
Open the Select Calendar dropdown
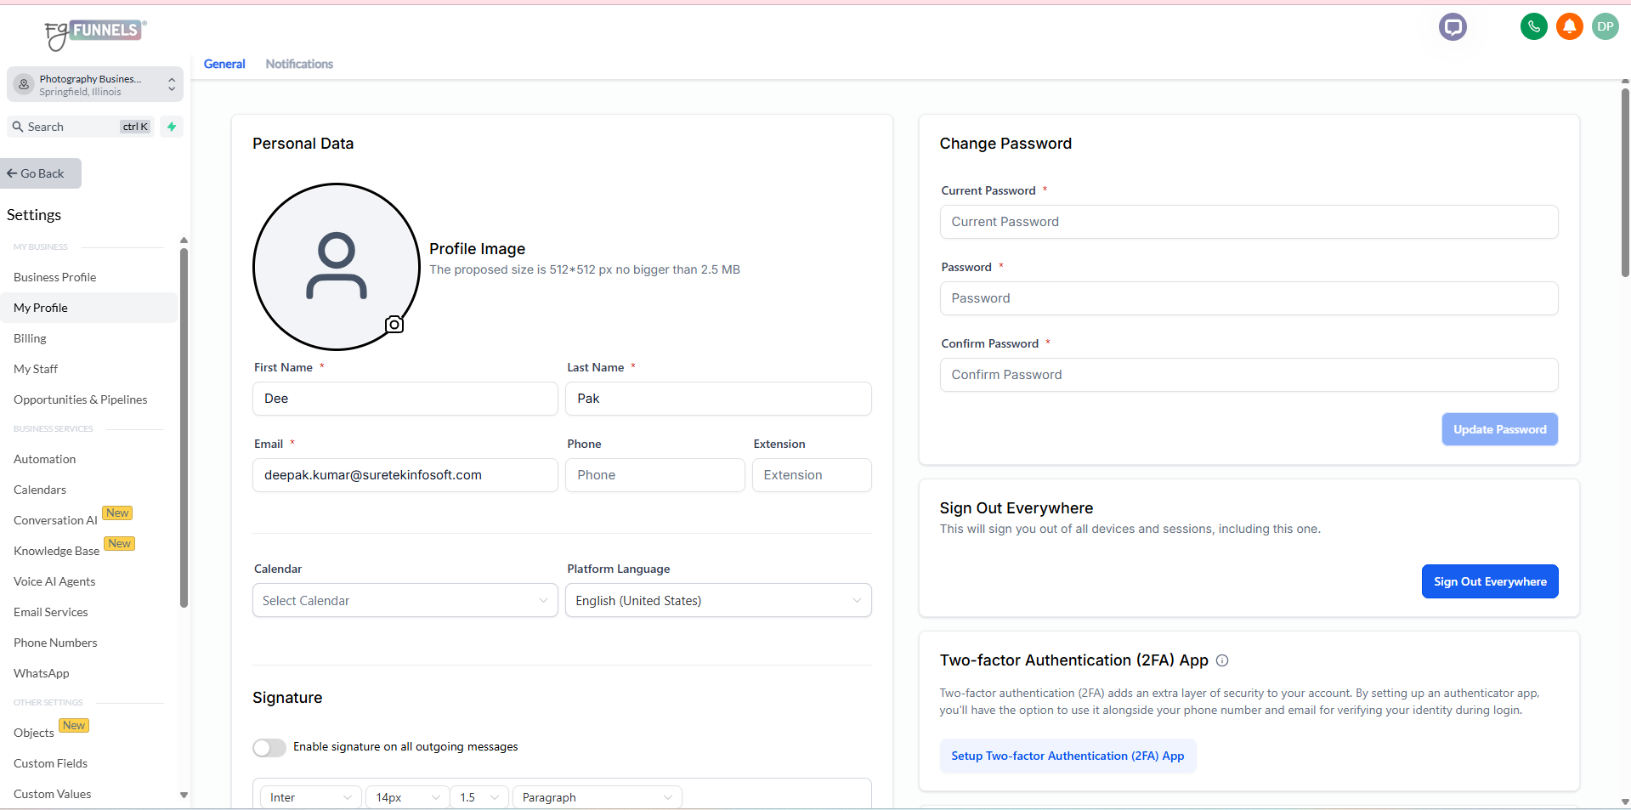405,601
